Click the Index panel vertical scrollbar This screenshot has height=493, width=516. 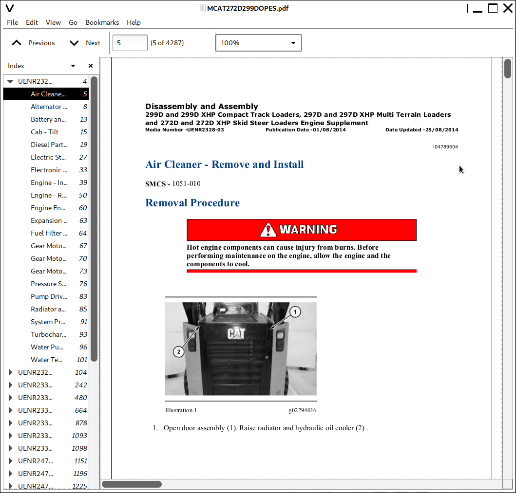coord(94,219)
